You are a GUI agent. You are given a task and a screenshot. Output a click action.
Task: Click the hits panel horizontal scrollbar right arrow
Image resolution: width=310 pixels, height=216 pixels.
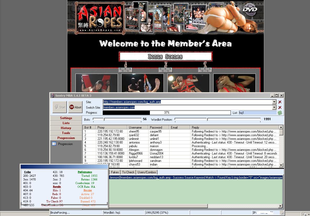[280, 206]
